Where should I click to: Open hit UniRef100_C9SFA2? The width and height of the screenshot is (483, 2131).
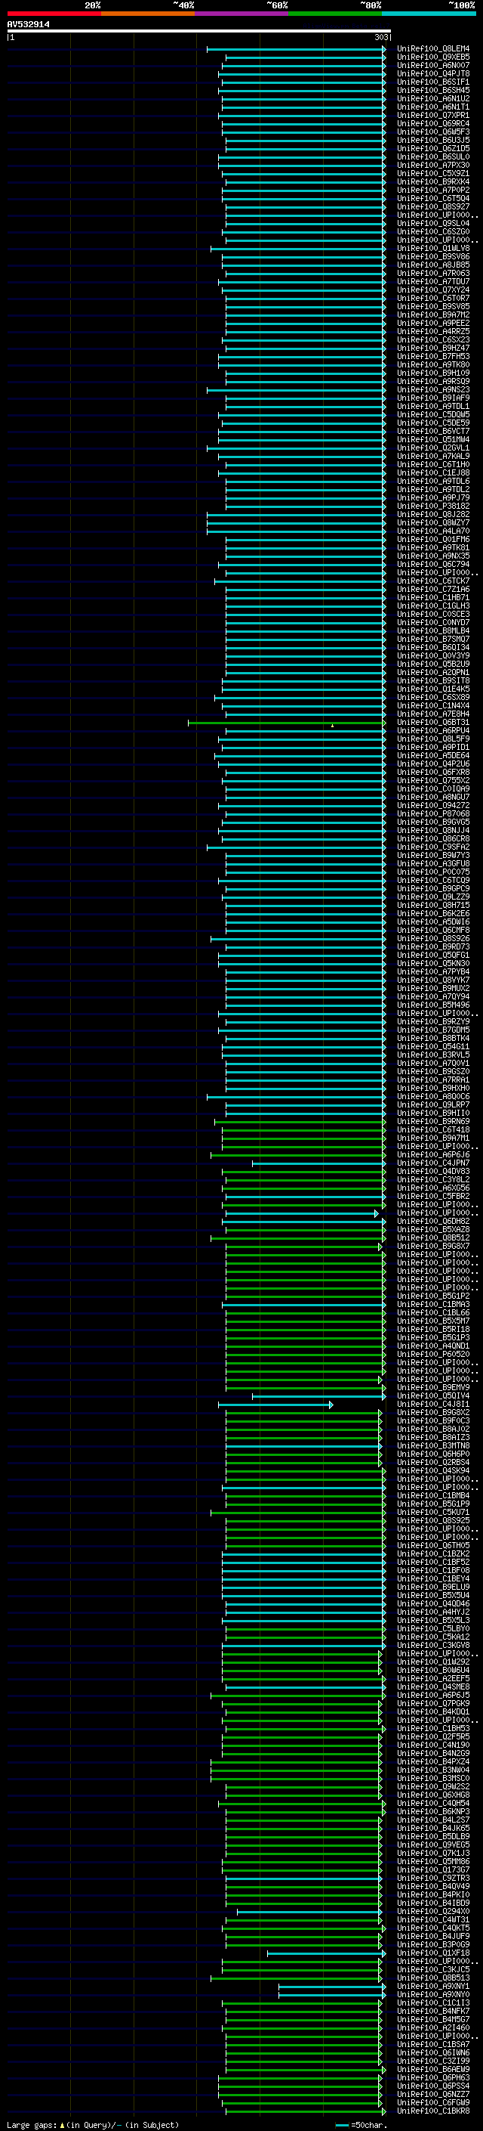[432, 847]
